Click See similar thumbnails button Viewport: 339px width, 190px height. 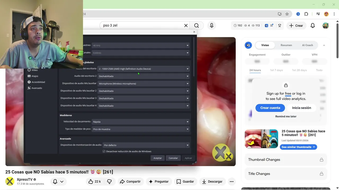pos(298,147)
